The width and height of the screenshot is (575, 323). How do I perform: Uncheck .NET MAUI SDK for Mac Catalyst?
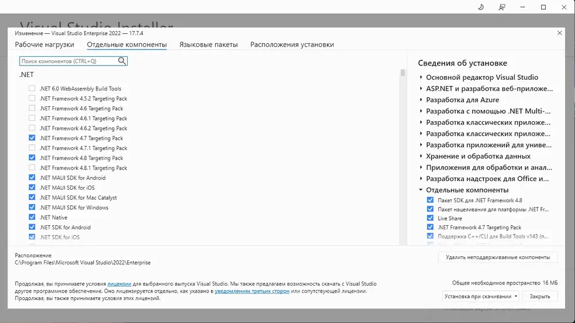point(32,197)
